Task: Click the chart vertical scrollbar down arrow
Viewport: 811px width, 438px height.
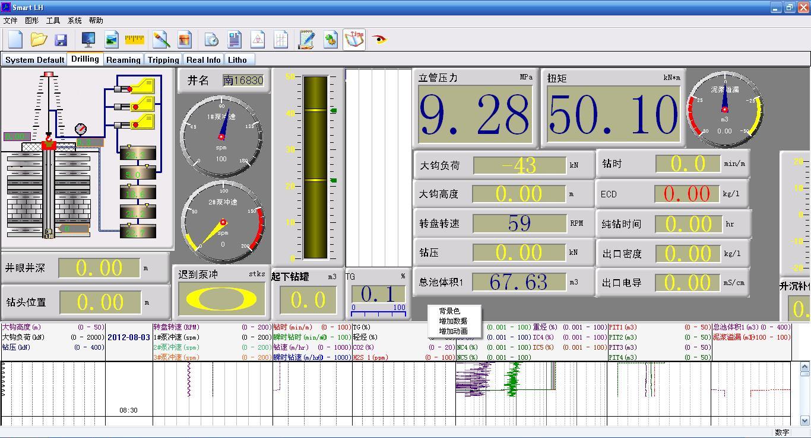Action: pos(805,421)
